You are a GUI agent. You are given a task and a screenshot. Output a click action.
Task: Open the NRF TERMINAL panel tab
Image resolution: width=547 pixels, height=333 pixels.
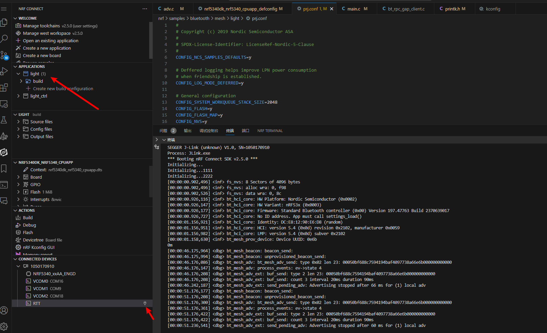[270, 131]
